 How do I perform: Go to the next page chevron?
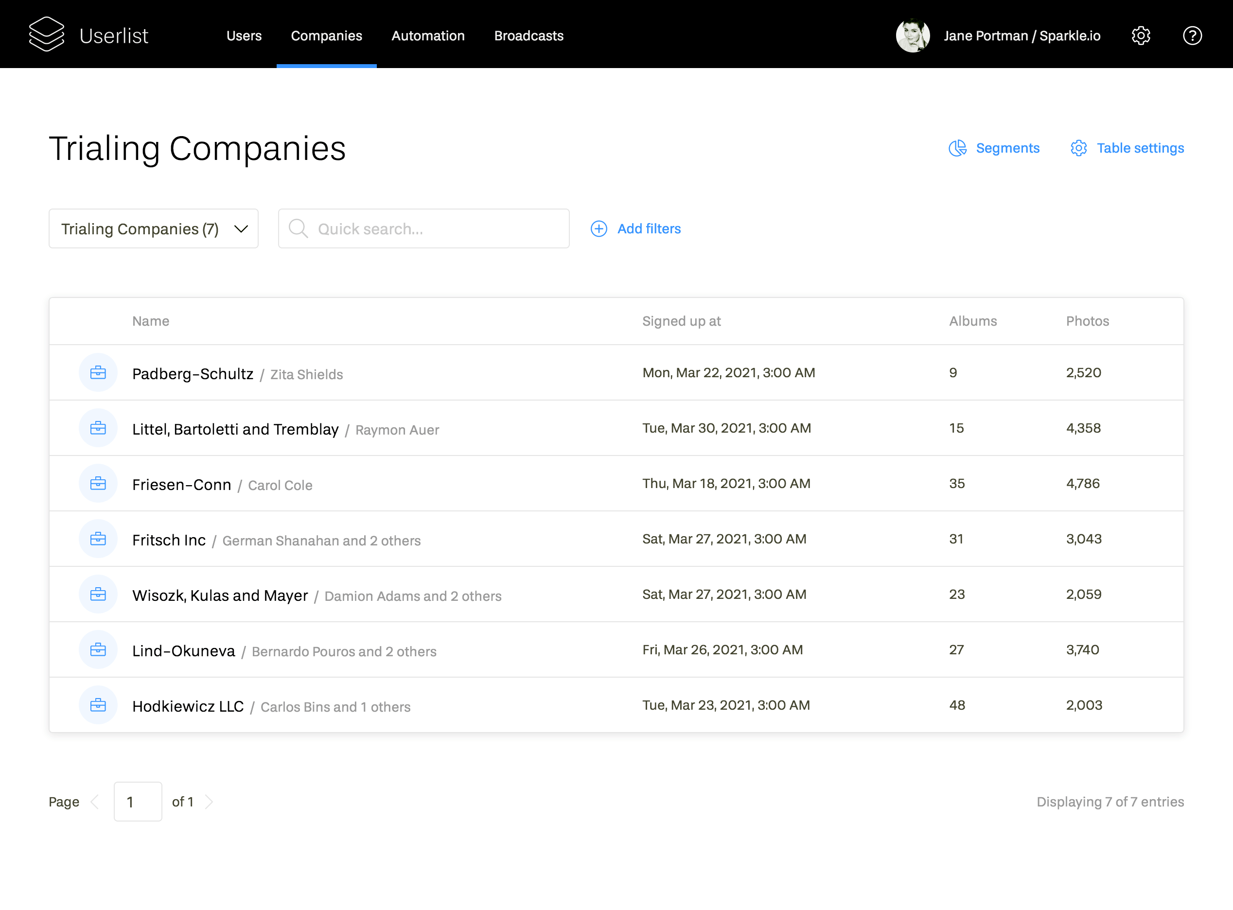[209, 802]
